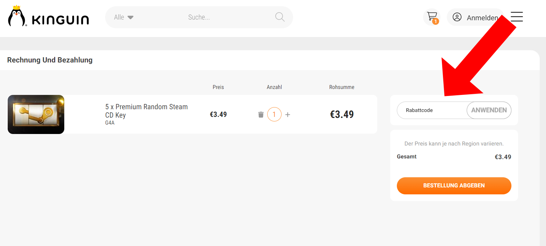
Task: Click the Kinguin wordmark text
Action: click(60, 20)
